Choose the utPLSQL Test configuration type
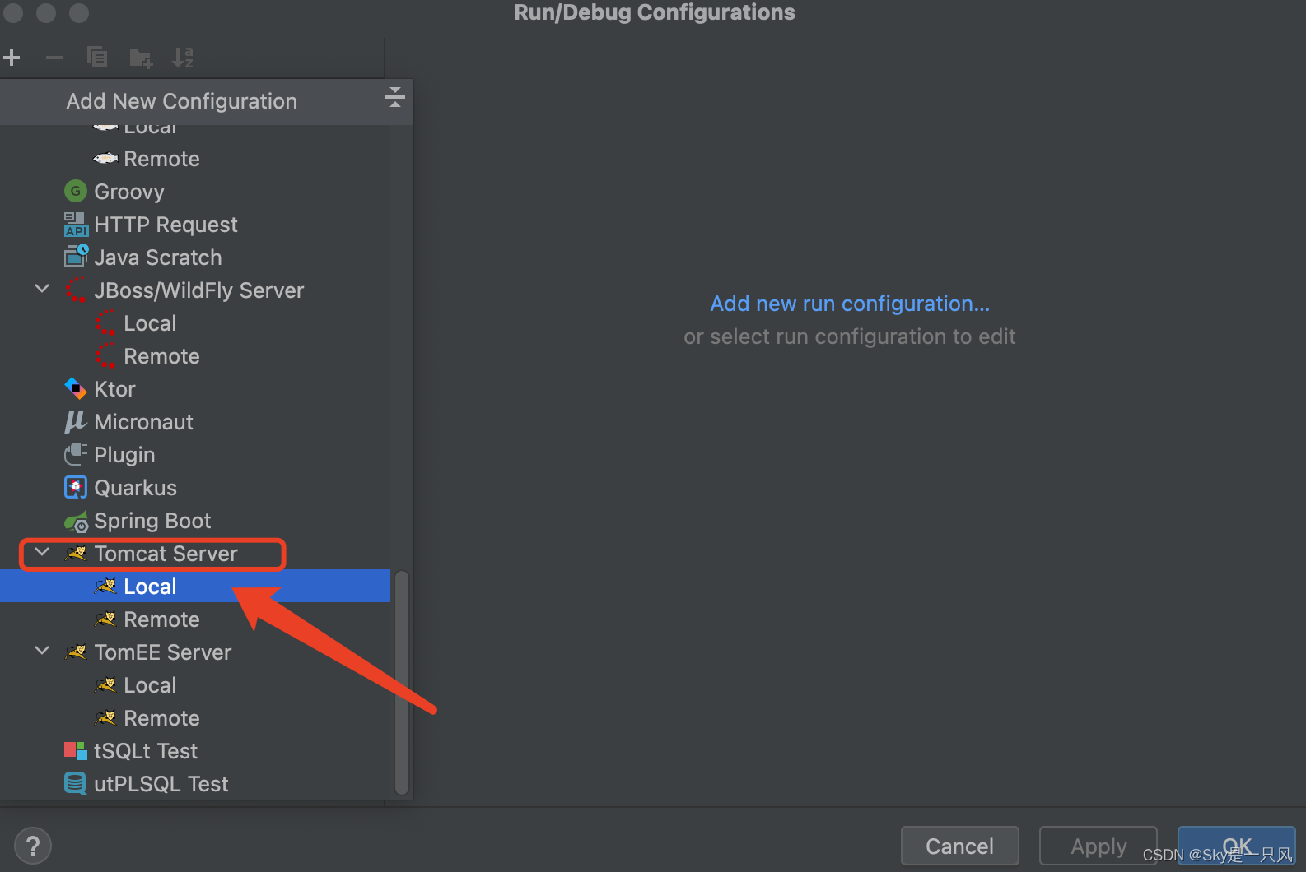Image resolution: width=1306 pixels, height=872 pixels. pyautogui.click(x=195, y=783)
